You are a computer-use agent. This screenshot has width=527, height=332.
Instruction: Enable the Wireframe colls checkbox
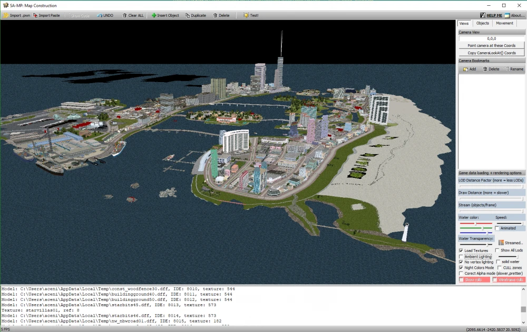click(495, 280)
